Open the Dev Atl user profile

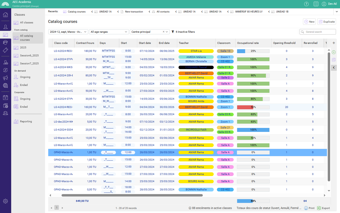(x=329, y=4)
